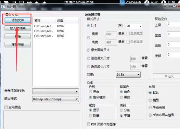Select the second DWG file row in the list
This screenshot has height=129, width=180.
(x=56, y=31)
